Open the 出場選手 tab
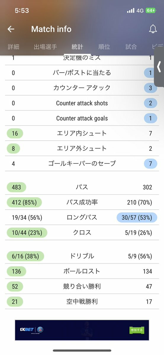This screenshot has width=164, height=355. click(x=45, y=47)
